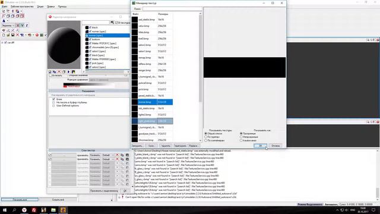Screen dimensions: 380x214
Task: Click the magnifier search icon in material editor
Action: pyautogui.click(x=112, y=23)
